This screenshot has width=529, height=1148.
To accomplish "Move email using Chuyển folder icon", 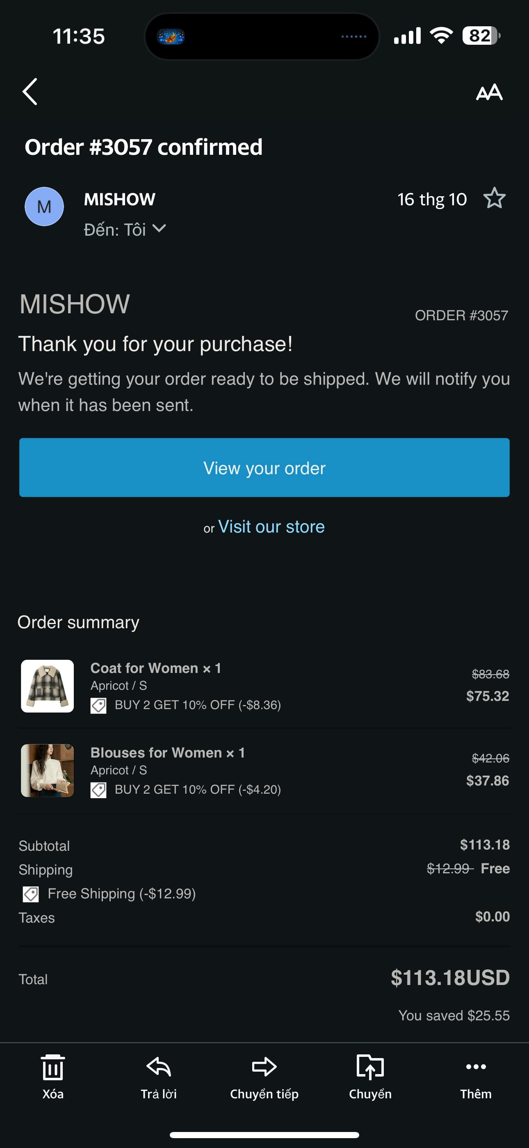I will point(370,1076).
